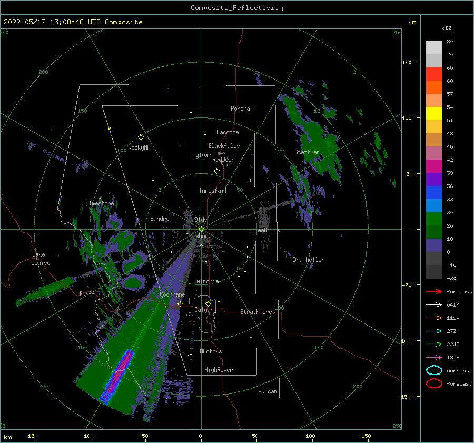Click the cyan current ellipse icon
The image size is (474, 443).
[434, 370]
